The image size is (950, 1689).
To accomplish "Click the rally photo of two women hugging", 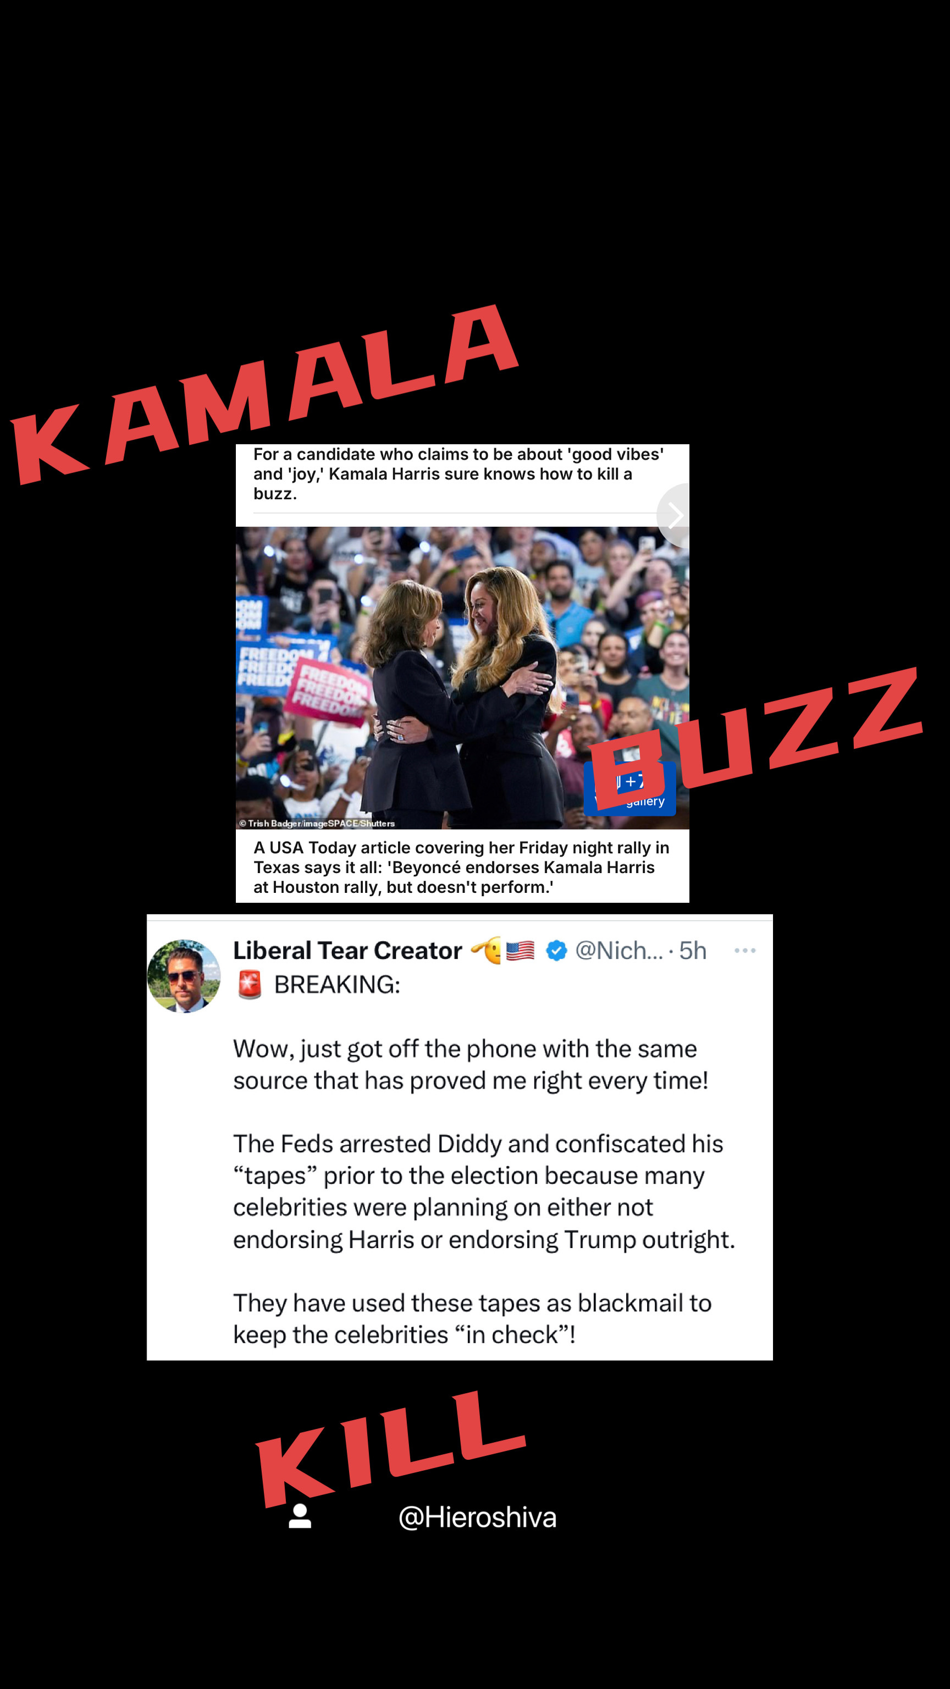I will tap(462, 678).
